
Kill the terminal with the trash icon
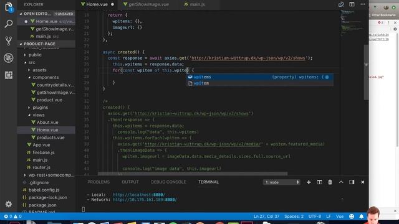(x=330, y=182)
